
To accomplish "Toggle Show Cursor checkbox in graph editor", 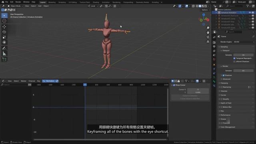I will point(174,85).
